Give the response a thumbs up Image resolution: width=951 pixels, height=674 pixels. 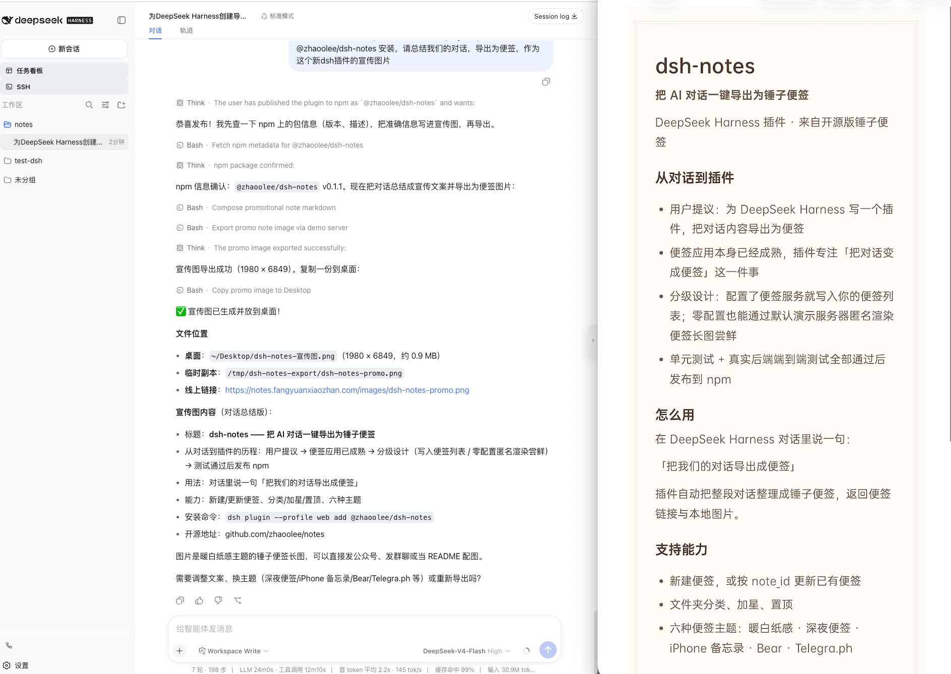[x=199, y=600]
